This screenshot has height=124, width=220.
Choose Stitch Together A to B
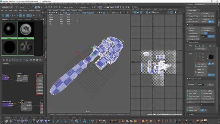[x=204, y=22]
